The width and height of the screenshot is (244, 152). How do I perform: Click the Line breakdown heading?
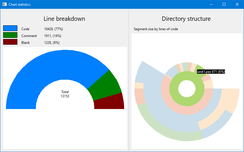point(64,19)
